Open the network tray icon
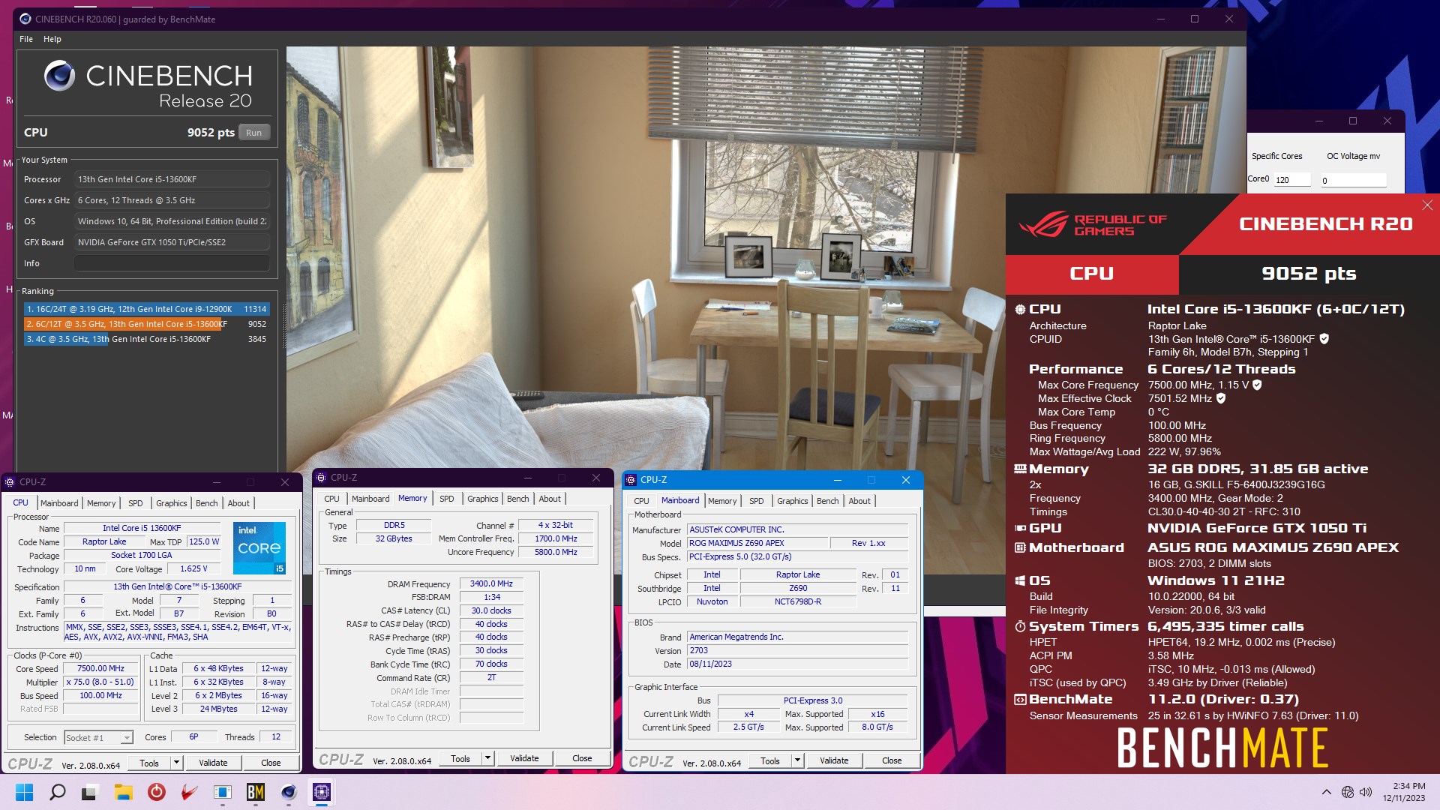The width and height of the screenshot is (1440, 810). pyautogui.click(x=1347, y=792)
